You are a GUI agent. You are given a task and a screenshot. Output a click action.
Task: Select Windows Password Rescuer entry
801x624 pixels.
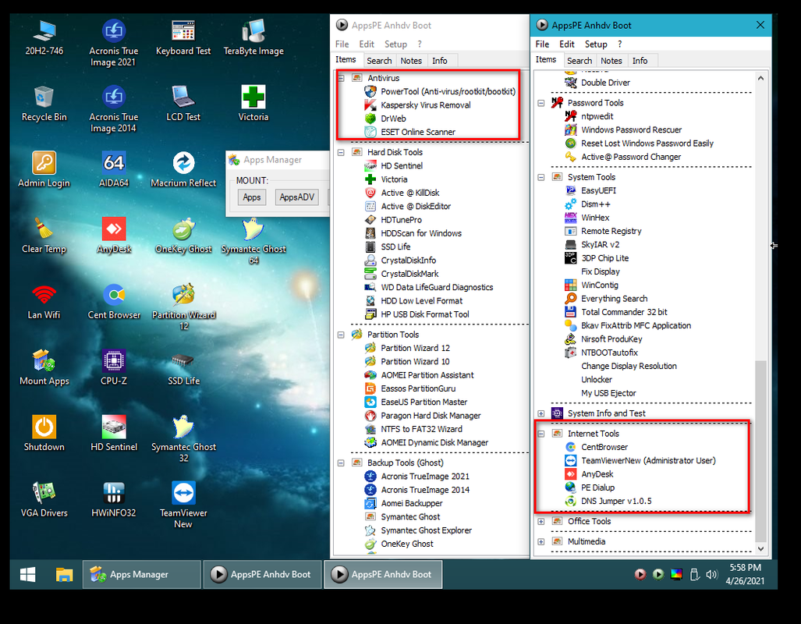point(632,129)
